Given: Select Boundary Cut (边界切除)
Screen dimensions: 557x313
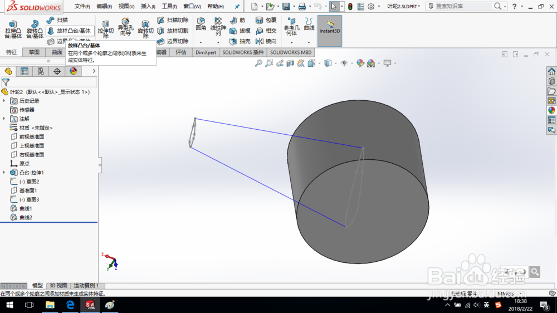Looking at the screenshot, I should coord(173,41).
